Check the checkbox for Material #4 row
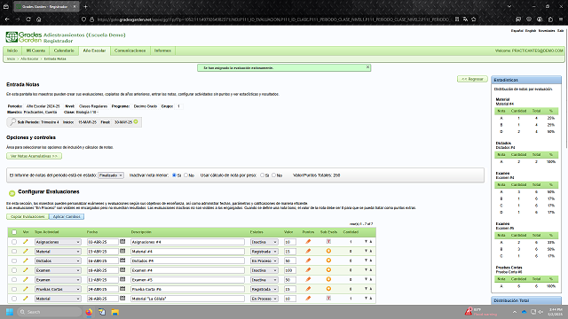 click(14, 251)
